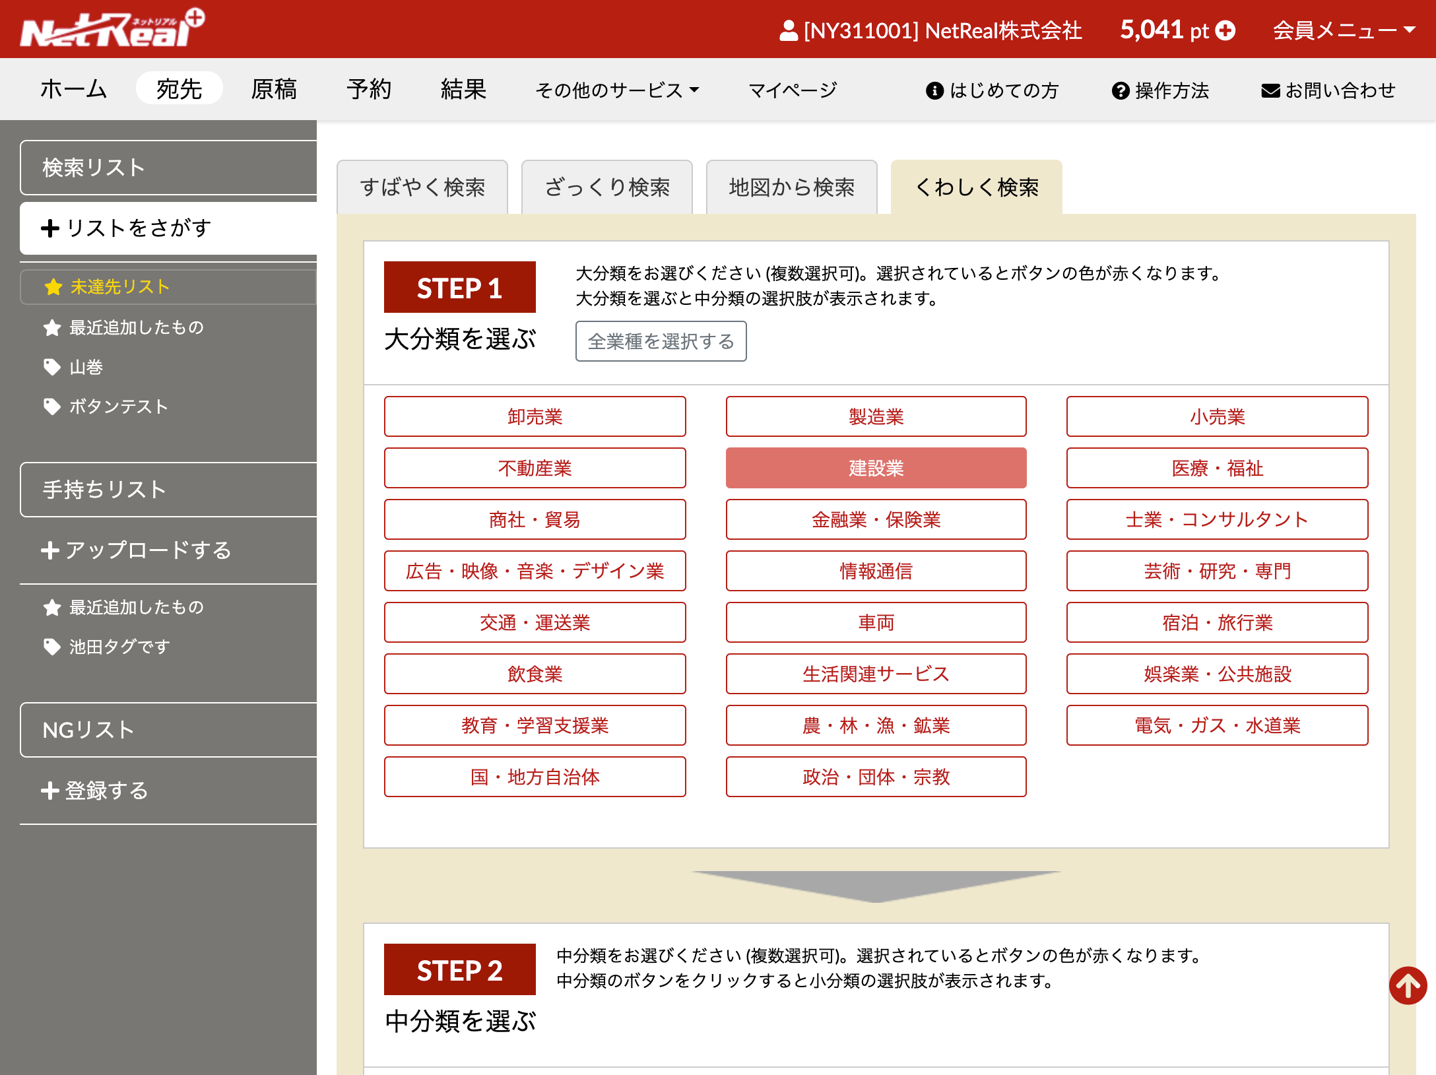1436x1075 pixels.
Task: Click the question mark icon for 操作方法
Action: 1121,90
